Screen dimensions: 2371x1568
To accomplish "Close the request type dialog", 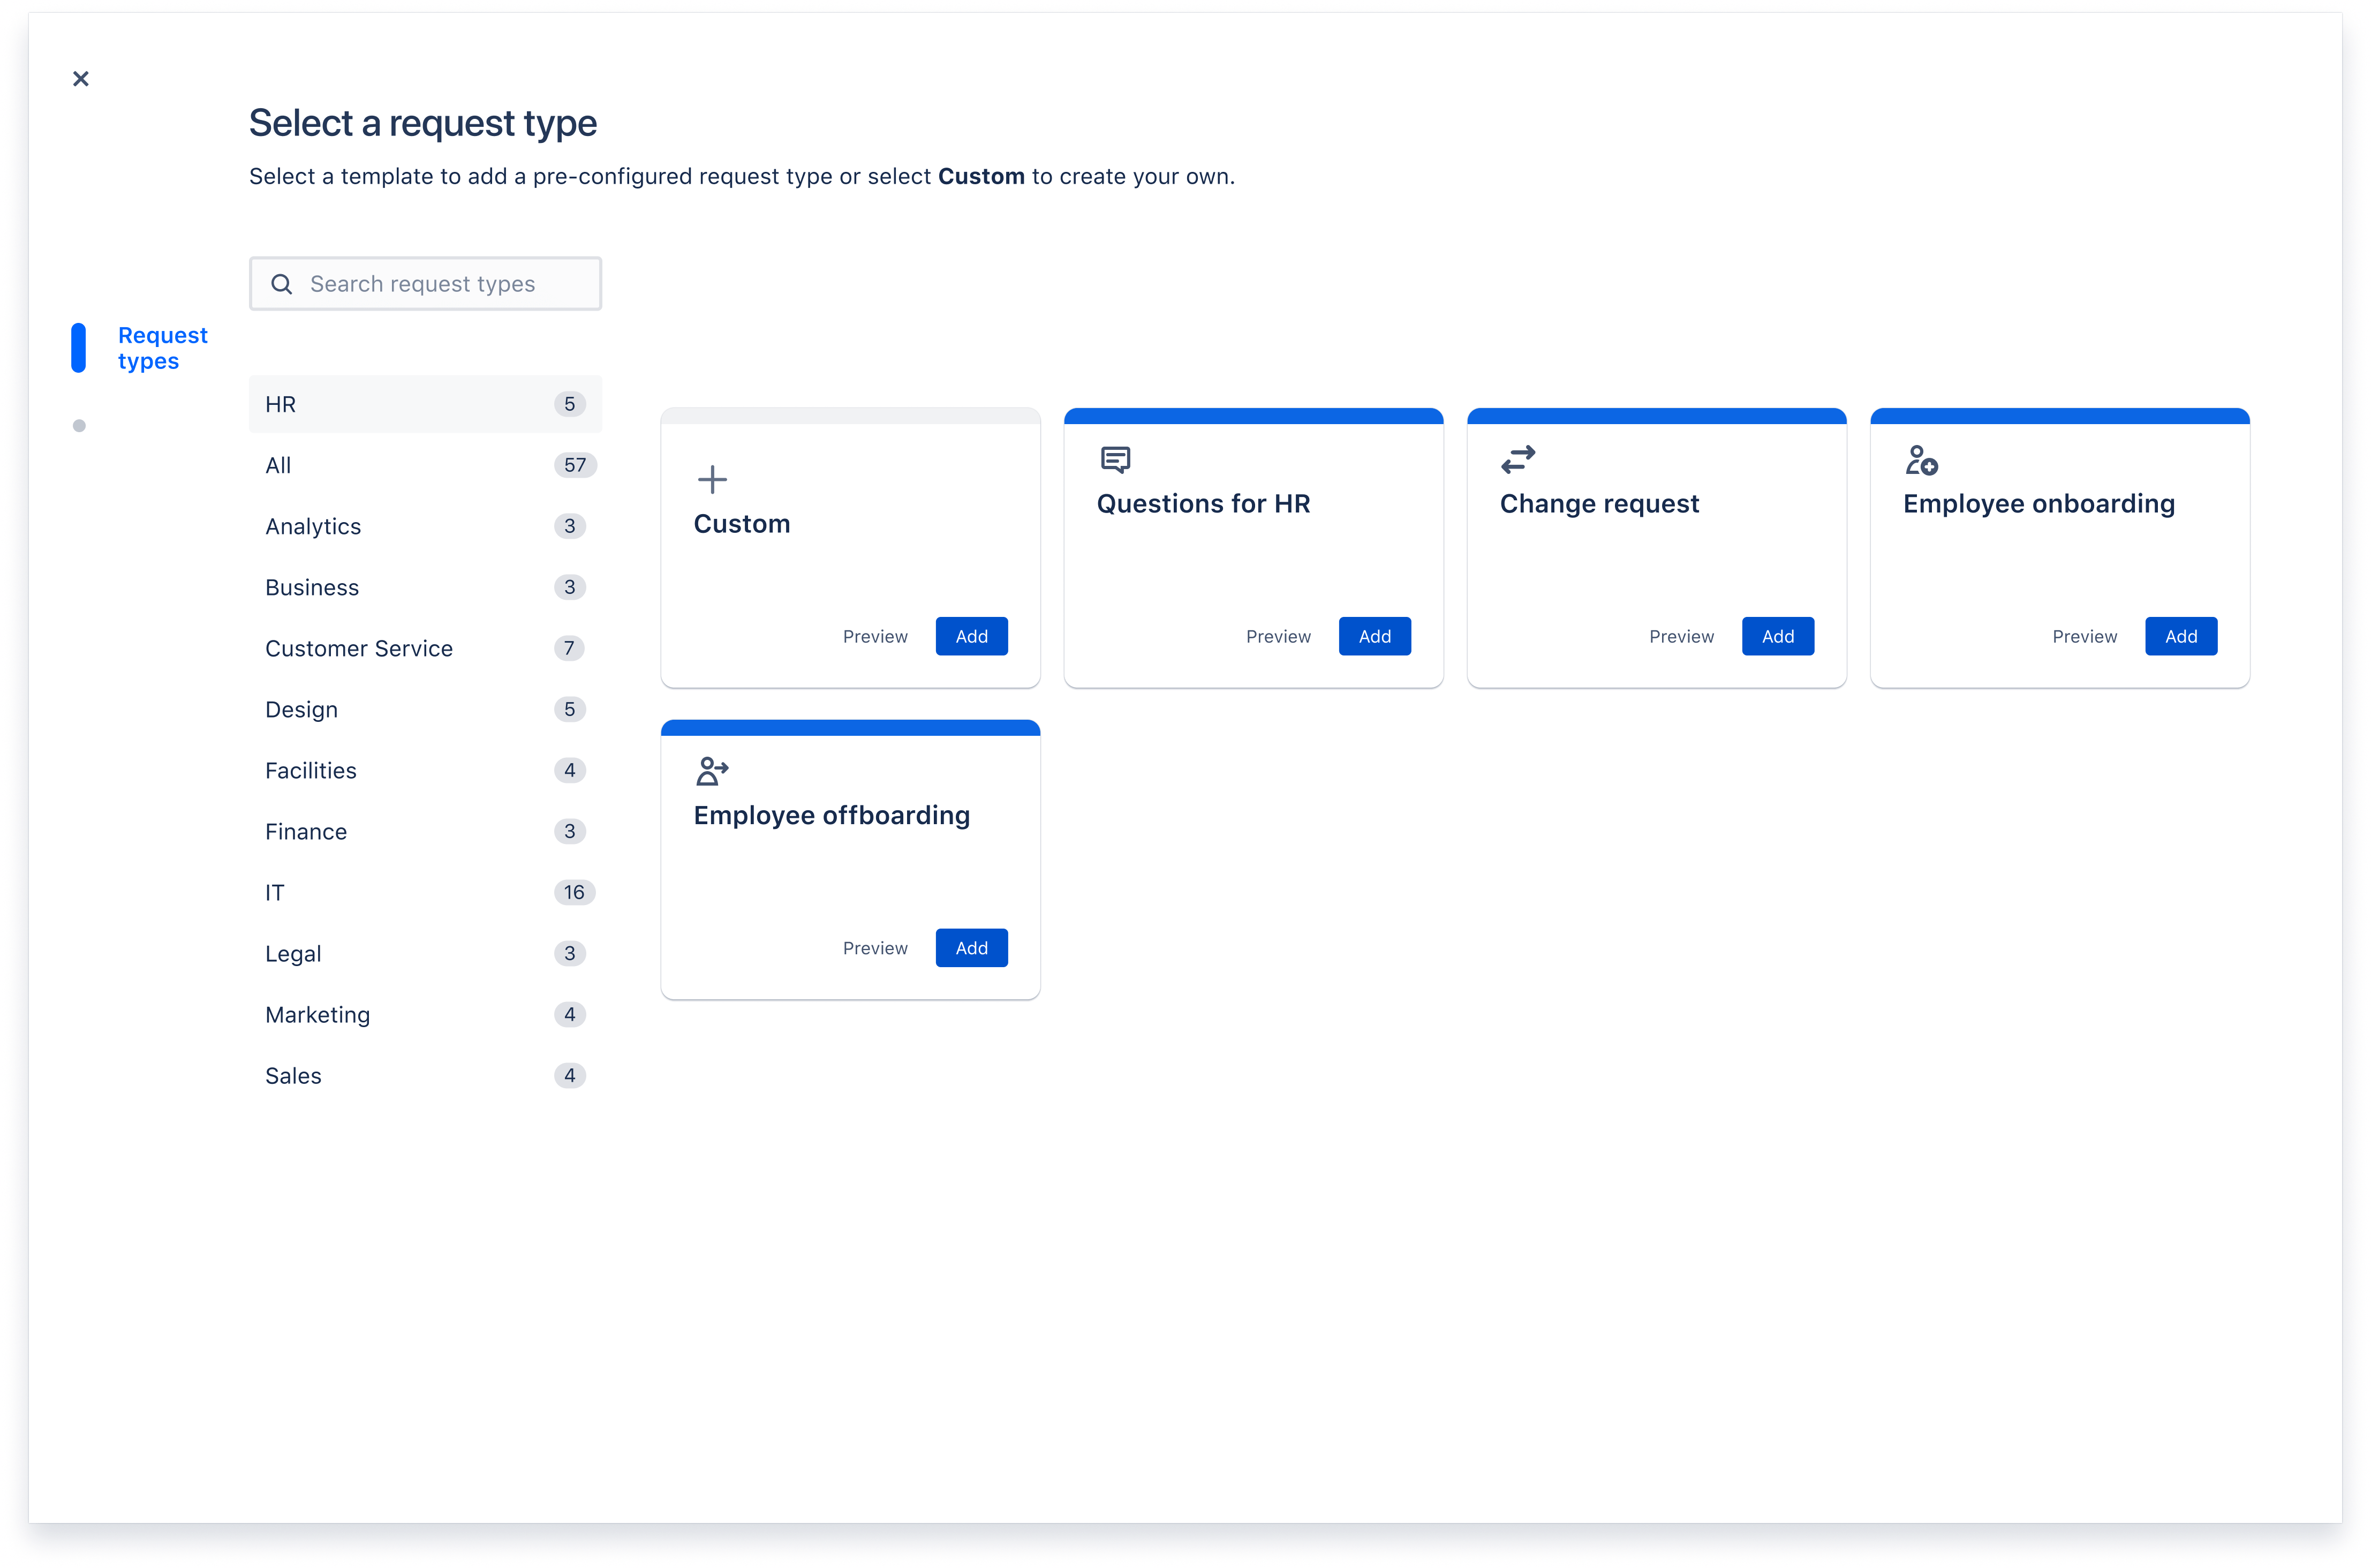I will [x=81, y=78].
